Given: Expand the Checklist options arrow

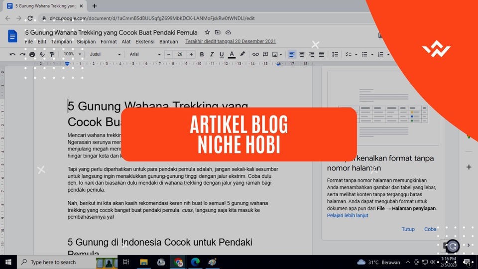Looking at the screenshot, I should pos(356,55).
